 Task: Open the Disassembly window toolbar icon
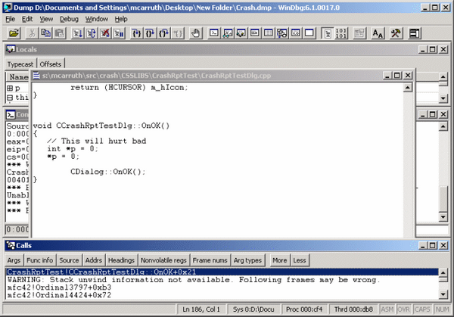coord(296,33)
